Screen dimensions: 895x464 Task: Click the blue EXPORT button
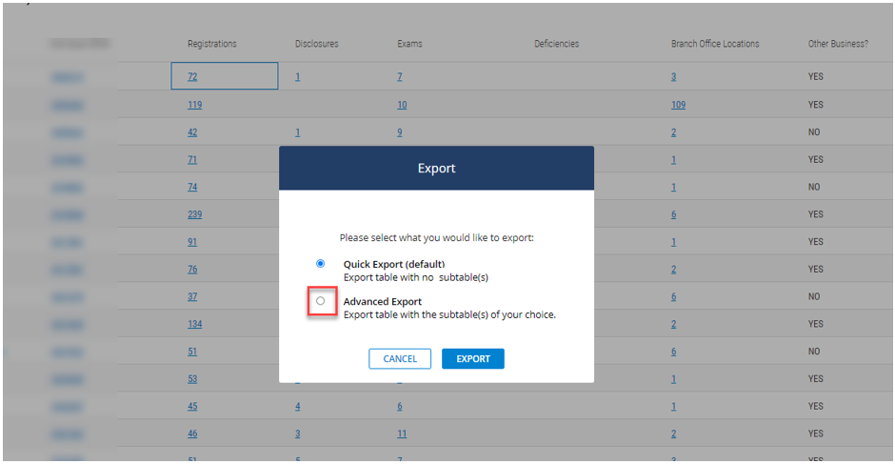[472, 359]
